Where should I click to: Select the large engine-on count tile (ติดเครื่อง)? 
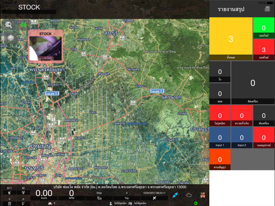253,83
